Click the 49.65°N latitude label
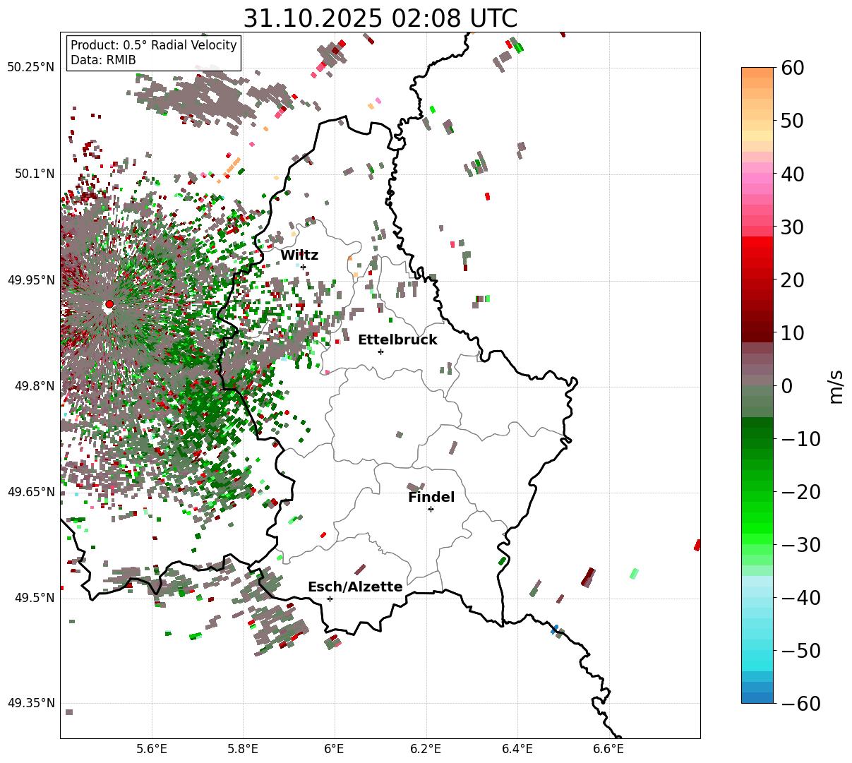The height and width of the screenshot is (763, 852). click(x=30, y=492)
